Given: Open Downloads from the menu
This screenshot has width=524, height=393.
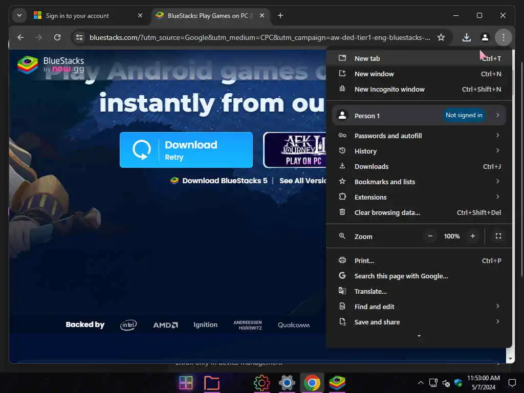Looking at the screenshot, I should click(419, 166).
